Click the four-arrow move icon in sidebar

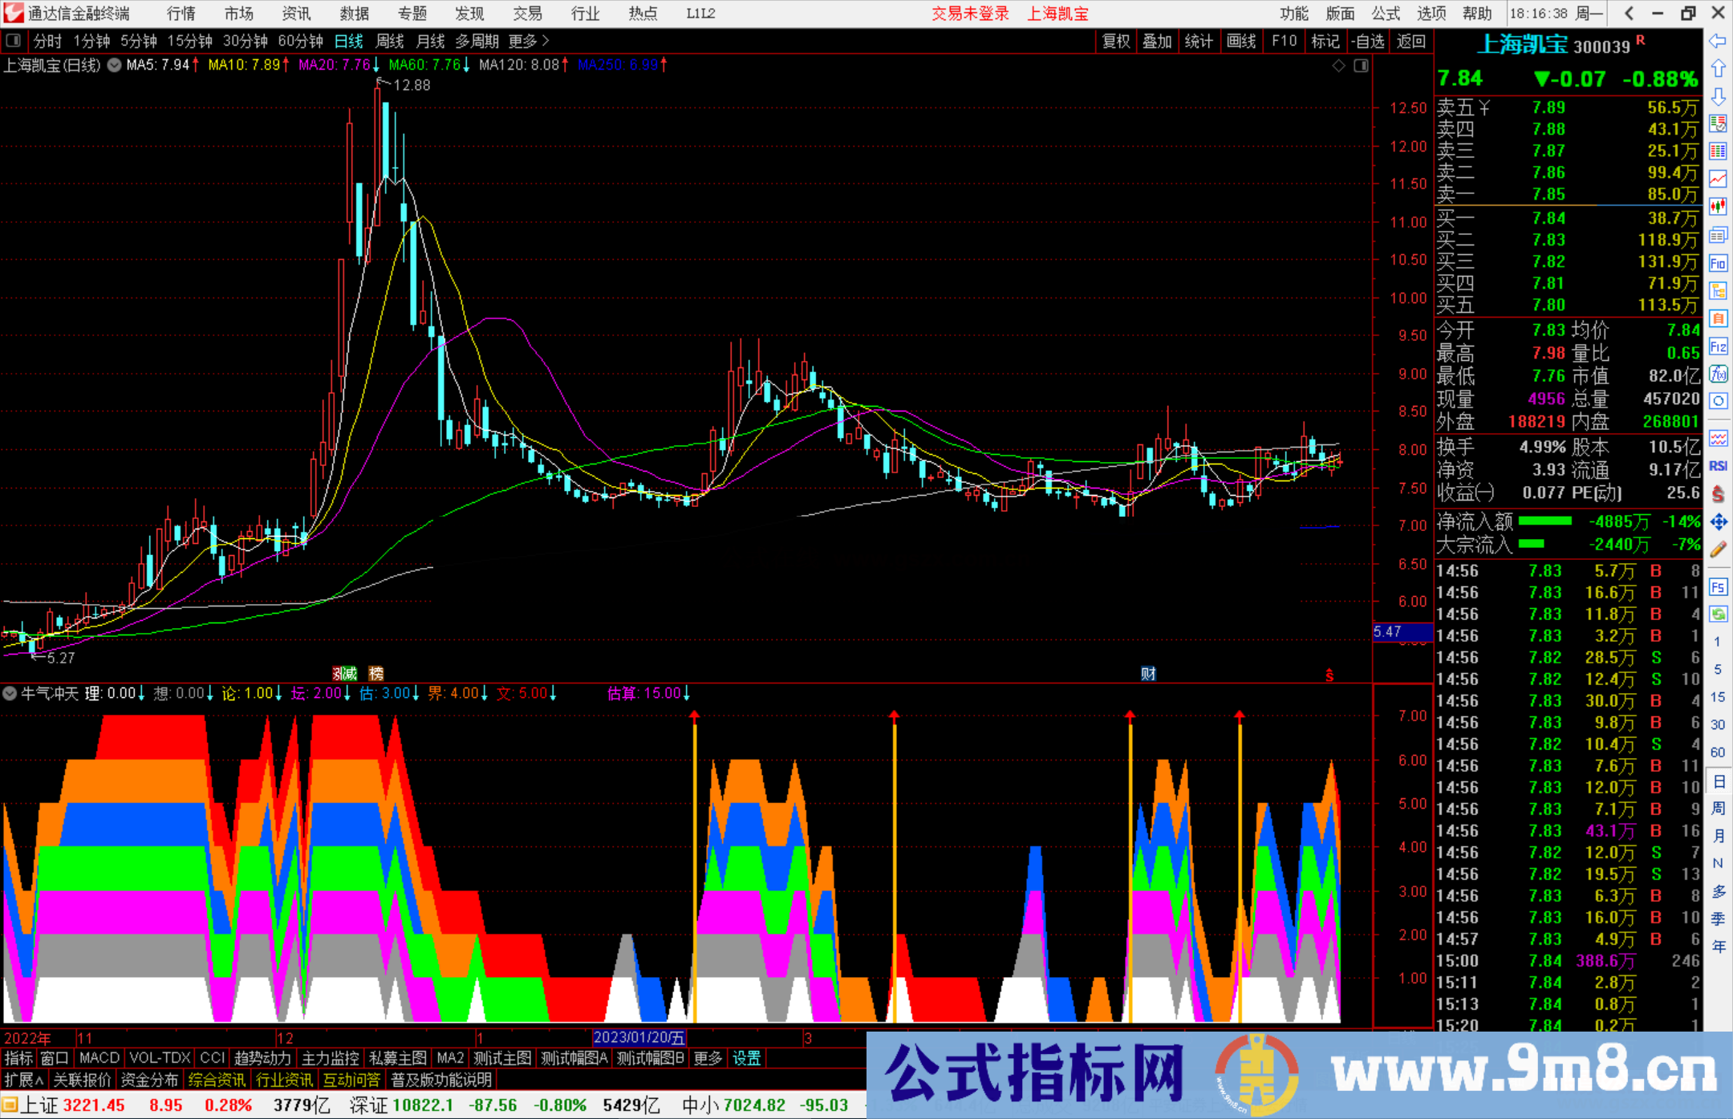tap(1718, 522)
